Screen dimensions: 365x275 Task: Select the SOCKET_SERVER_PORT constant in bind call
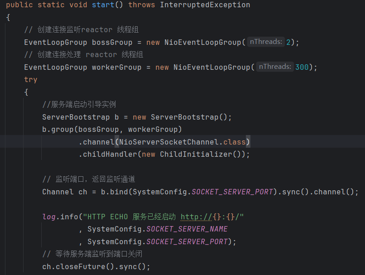232,192
